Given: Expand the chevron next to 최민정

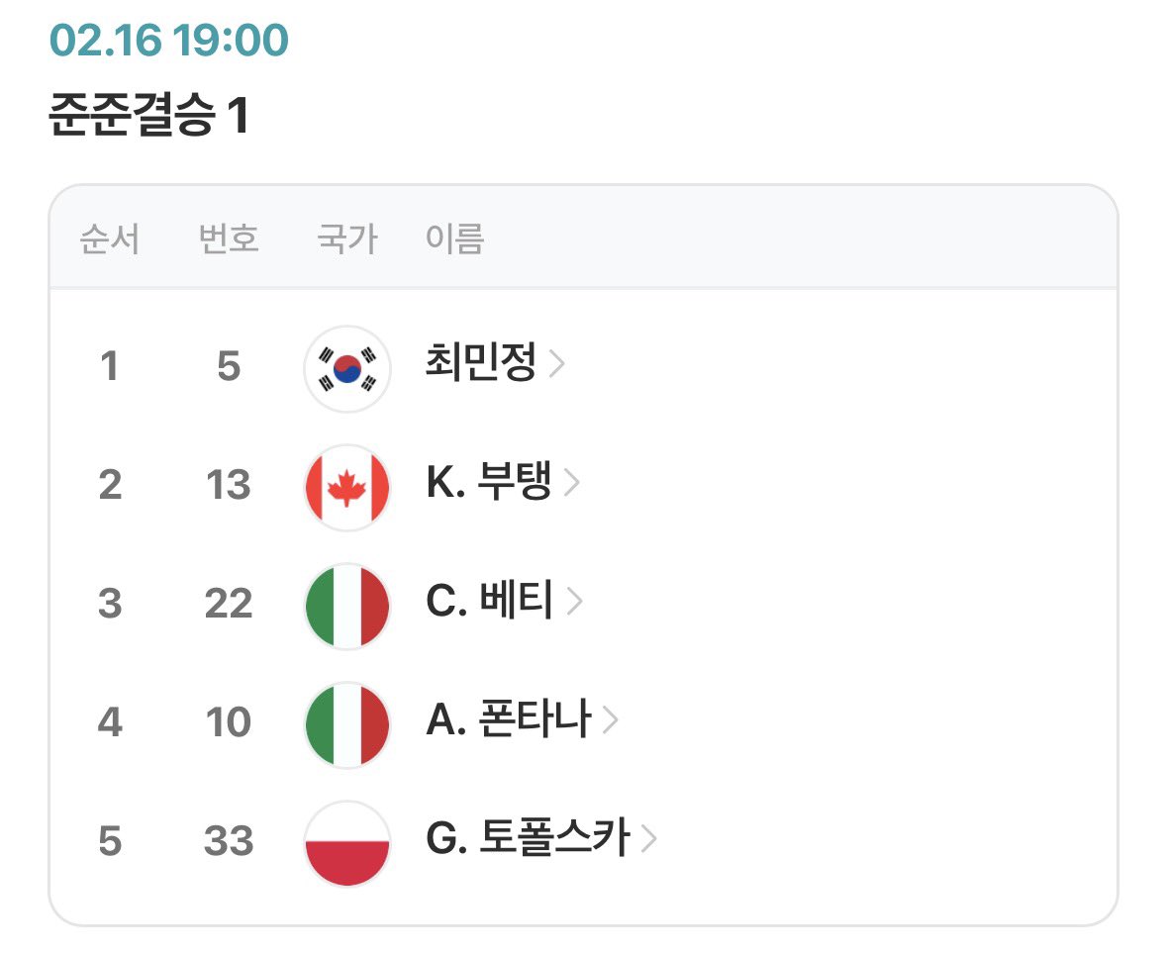Looking at the screenshot, I should [x=557, y=366].
